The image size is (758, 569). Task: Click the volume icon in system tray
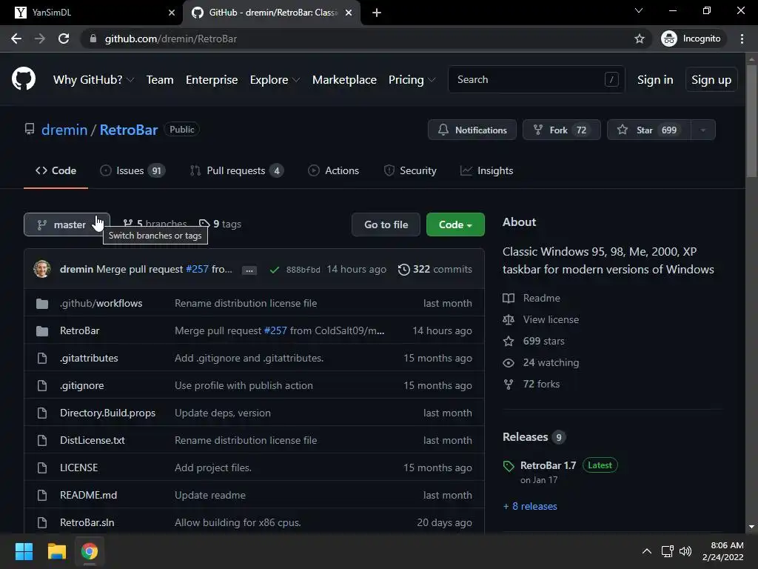pos(685,551)
